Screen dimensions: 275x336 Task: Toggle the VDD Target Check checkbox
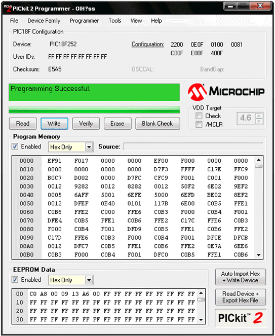tap(199, 116)
